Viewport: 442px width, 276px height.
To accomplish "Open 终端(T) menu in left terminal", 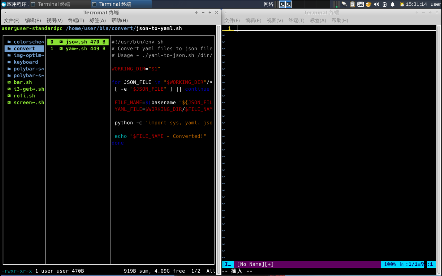I will (76, 20).
